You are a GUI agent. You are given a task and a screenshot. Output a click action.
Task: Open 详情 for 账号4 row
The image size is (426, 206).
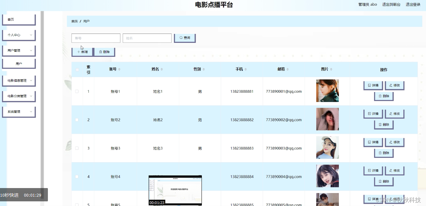(373, 171)
